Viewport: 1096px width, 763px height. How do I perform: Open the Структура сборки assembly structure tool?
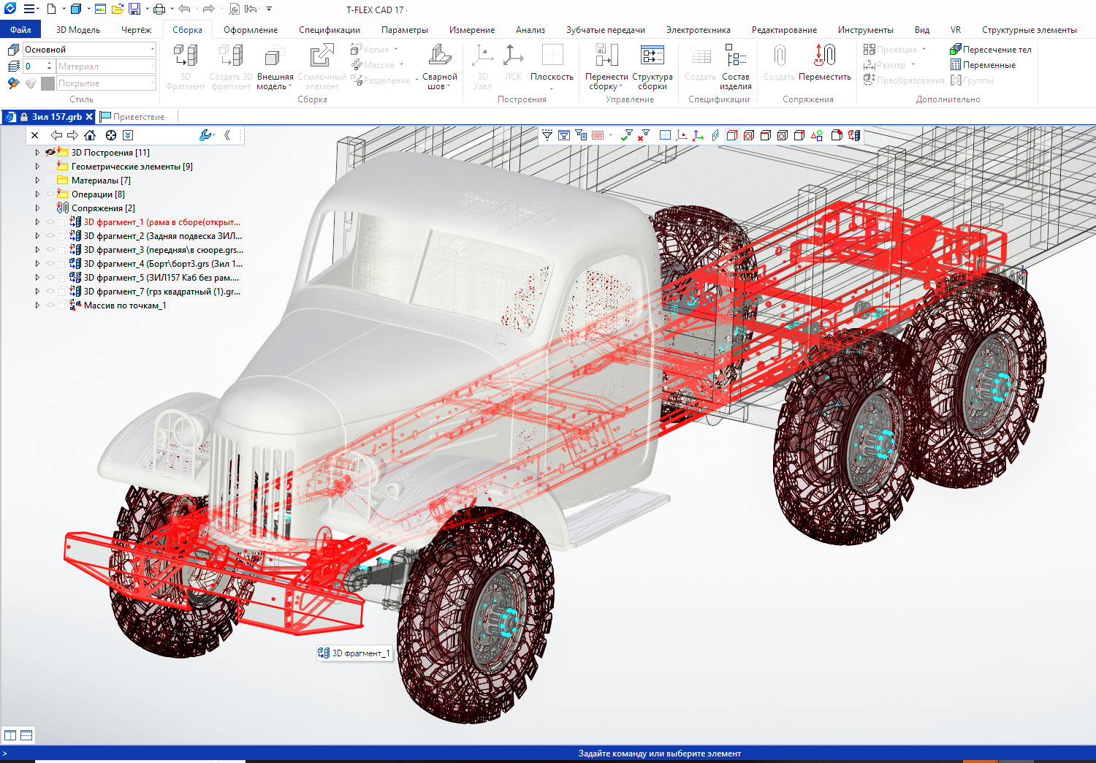pos(652,66)
